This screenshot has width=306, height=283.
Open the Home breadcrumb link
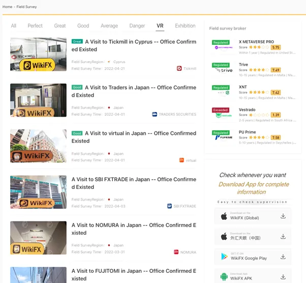(7, 7)
